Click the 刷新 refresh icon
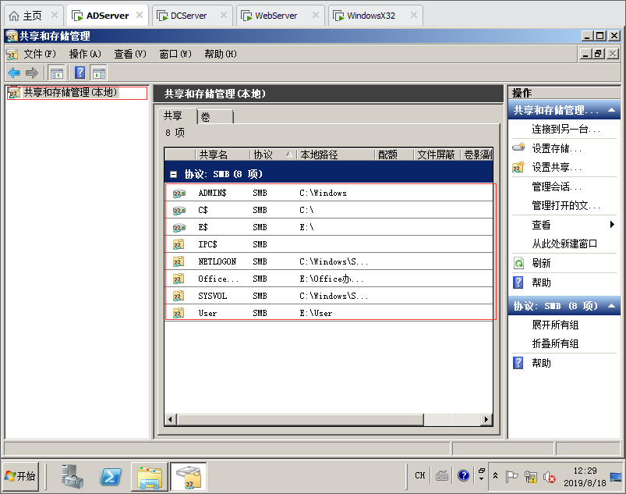 click(518, 263)
